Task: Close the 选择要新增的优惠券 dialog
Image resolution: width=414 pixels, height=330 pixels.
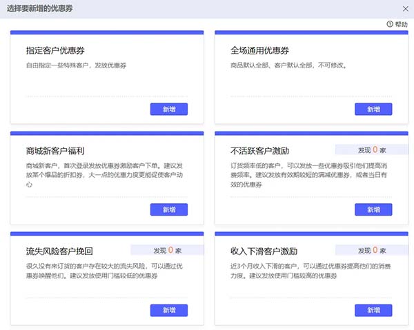Action: [405, 8]
